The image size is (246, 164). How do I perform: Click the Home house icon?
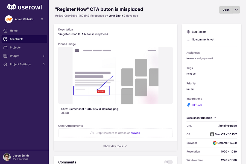[5, 31]
